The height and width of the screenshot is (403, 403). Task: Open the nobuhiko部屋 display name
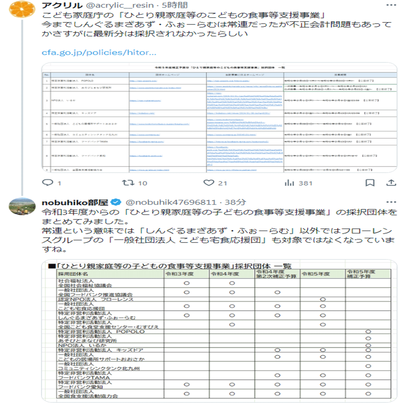[75, 203]
